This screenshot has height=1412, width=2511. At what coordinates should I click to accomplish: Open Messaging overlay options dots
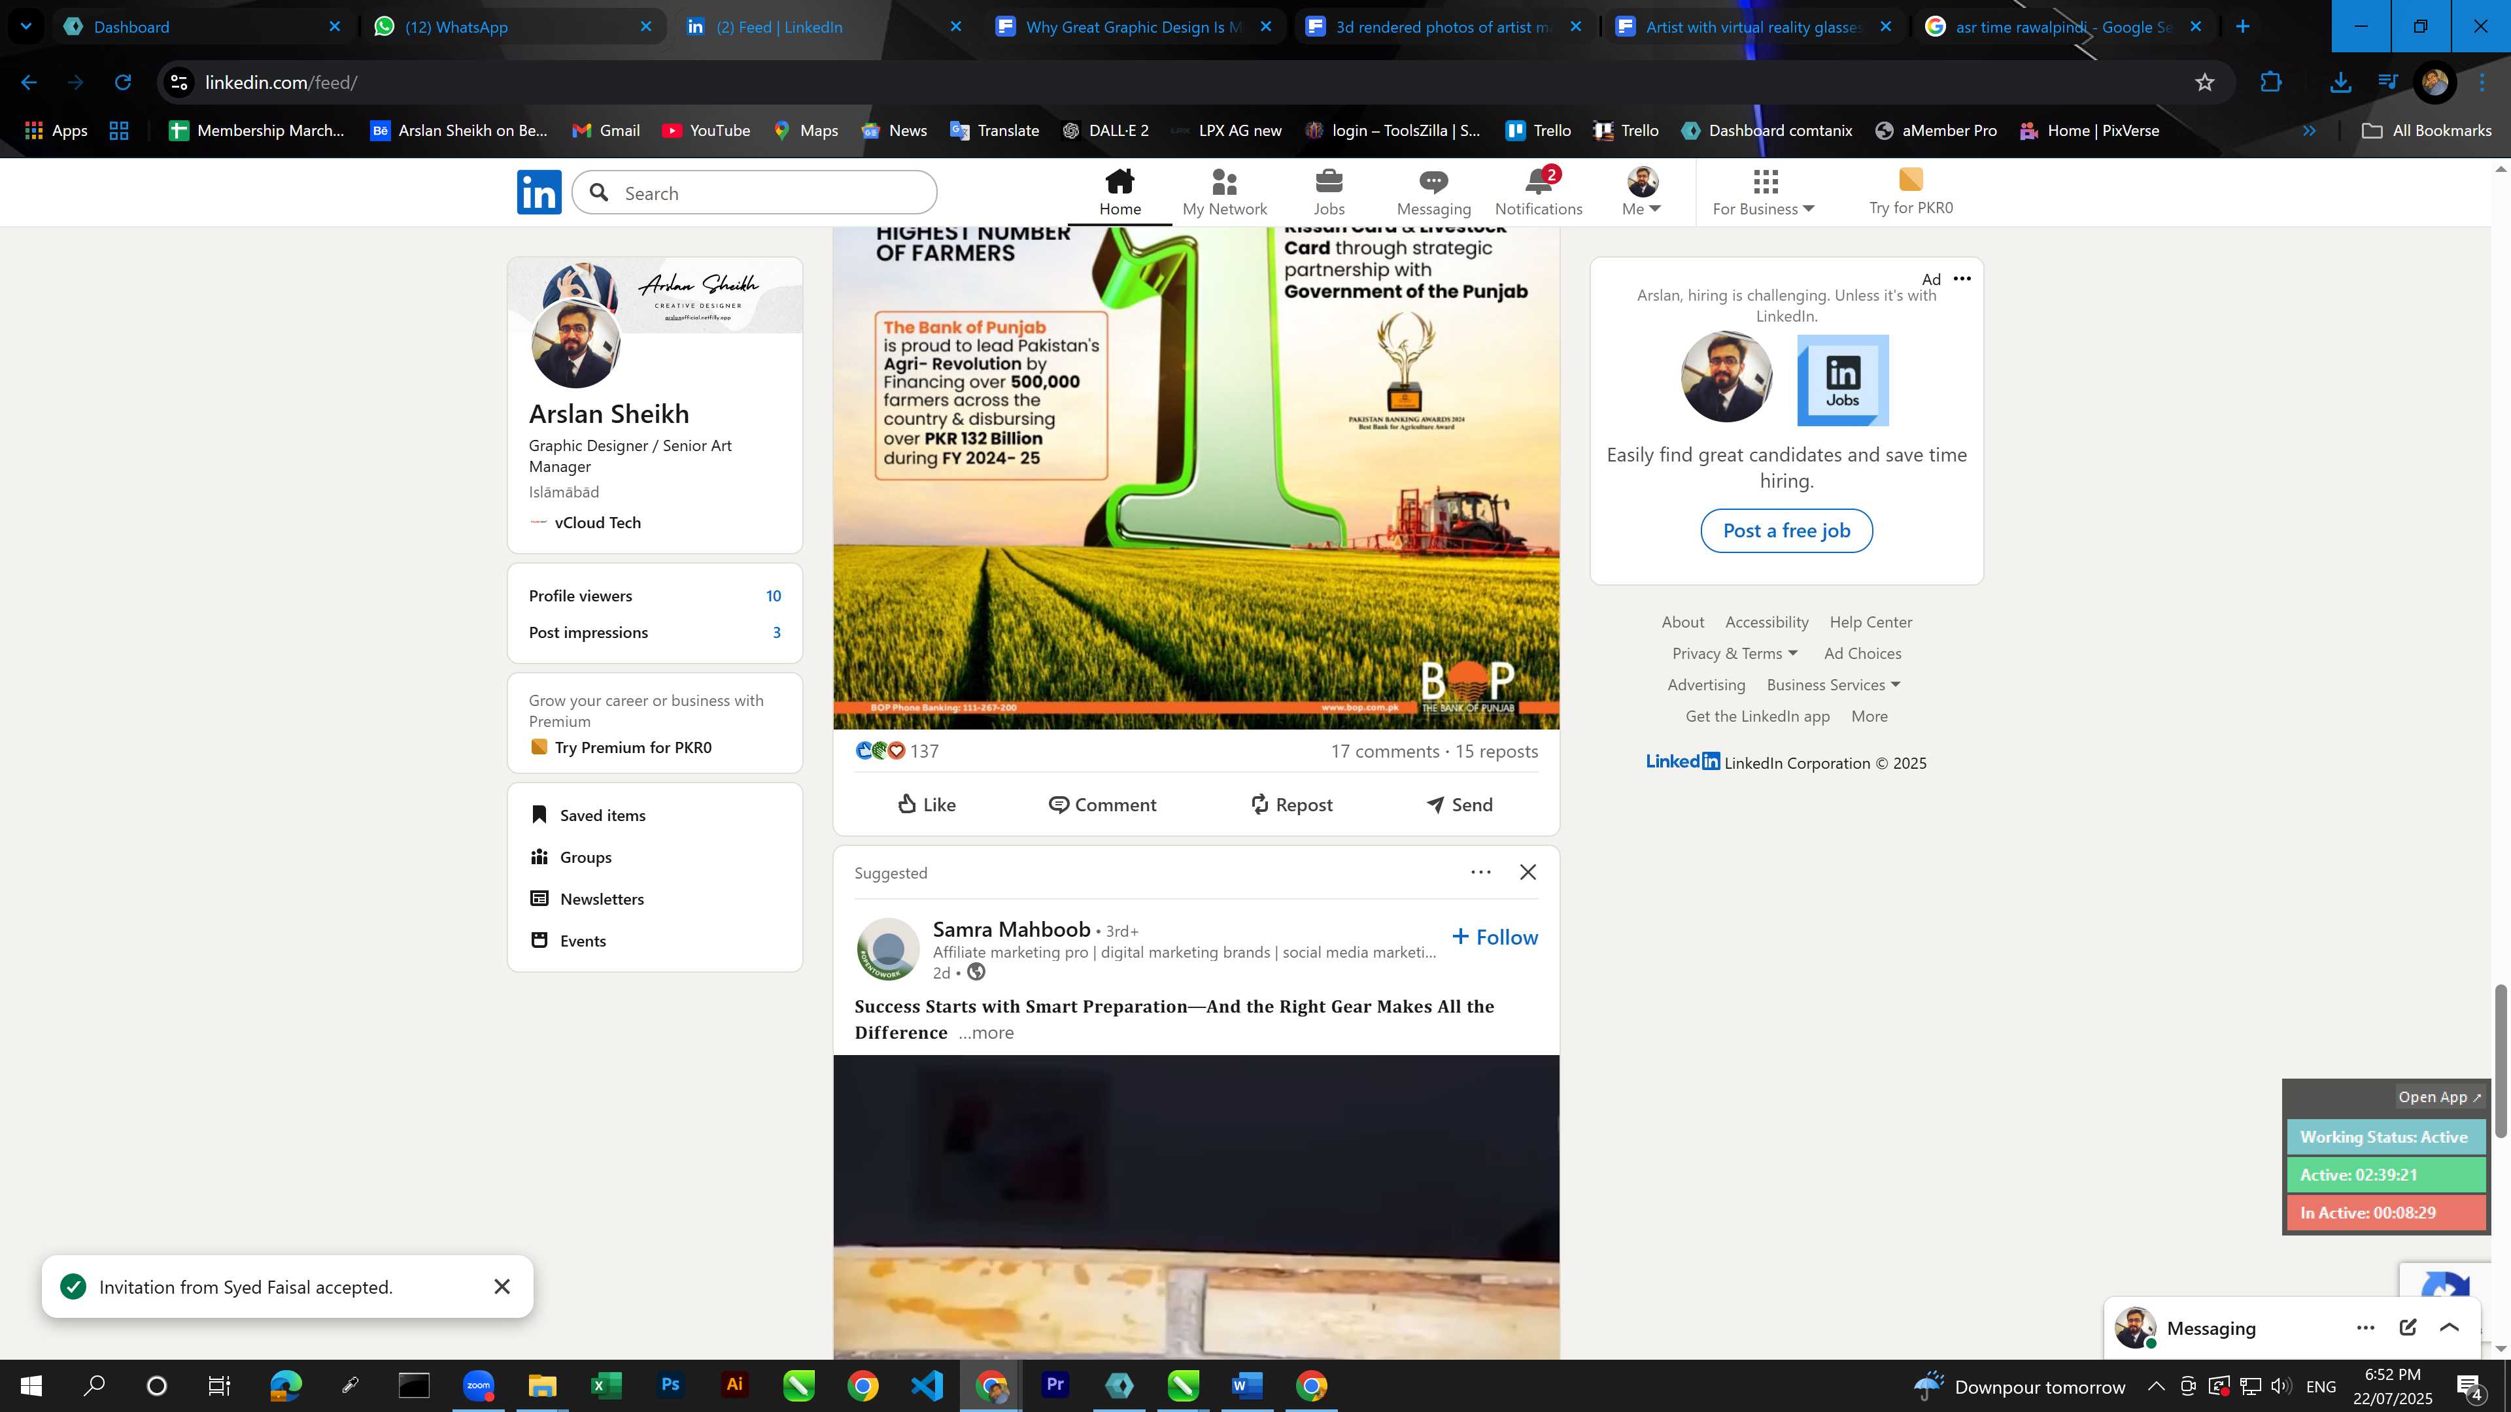(x=2365, y=1327)
